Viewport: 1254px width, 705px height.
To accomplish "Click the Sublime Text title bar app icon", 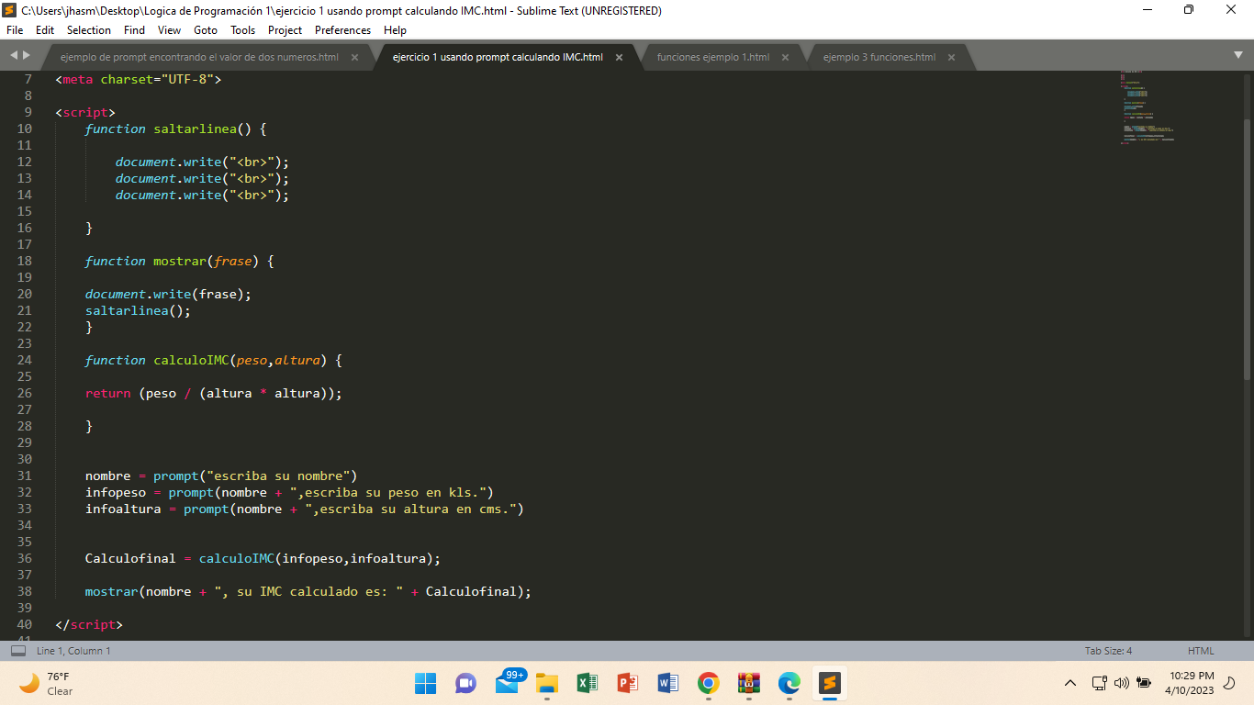I will [10, 10].
